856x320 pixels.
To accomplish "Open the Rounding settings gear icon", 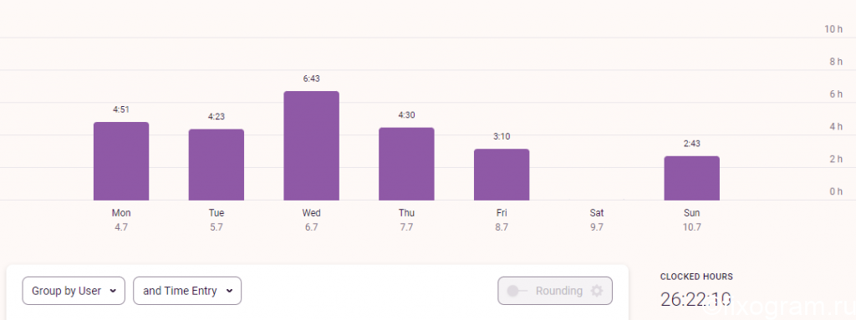I will coord(597,291).
